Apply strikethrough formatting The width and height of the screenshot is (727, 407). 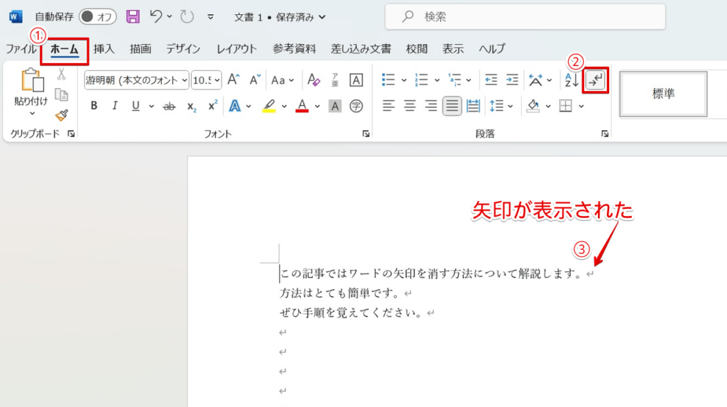pyautogui.click(x=169, y=107)
